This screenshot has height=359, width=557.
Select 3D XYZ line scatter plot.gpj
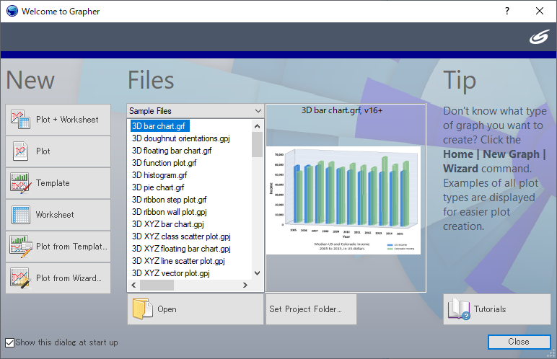click(178, 261)
